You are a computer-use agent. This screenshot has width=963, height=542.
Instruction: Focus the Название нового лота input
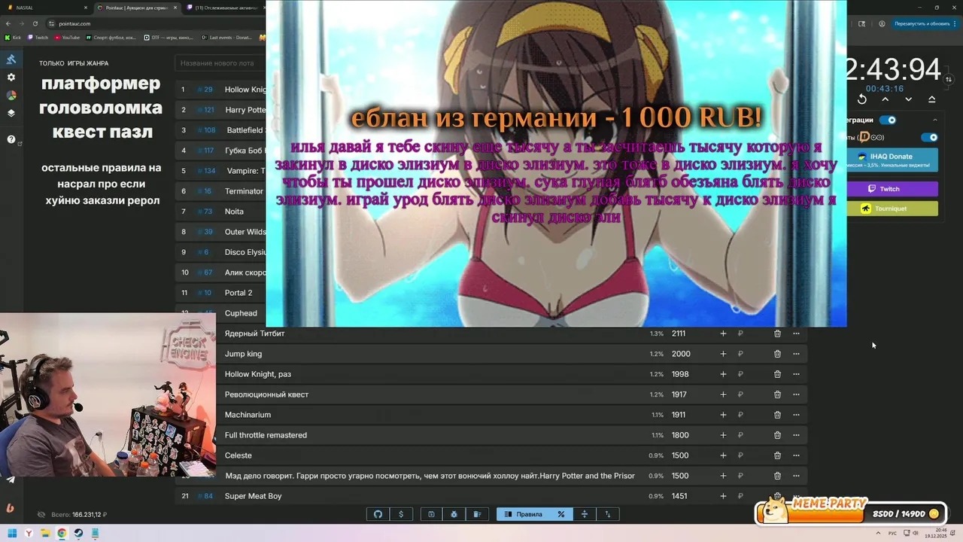pyautogui.click(x=222, y=63)
